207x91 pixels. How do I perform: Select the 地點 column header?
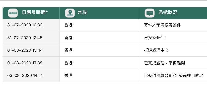(x=83, y=12)
